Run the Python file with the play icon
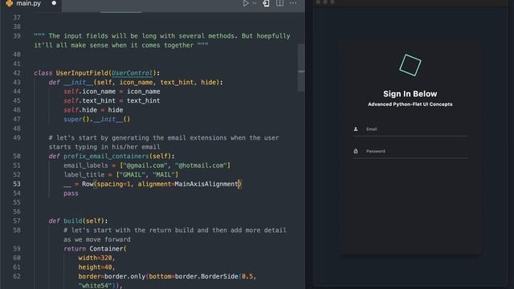This screenshot has width=514, height=289. pyautogui.click(x=246, y=3)
